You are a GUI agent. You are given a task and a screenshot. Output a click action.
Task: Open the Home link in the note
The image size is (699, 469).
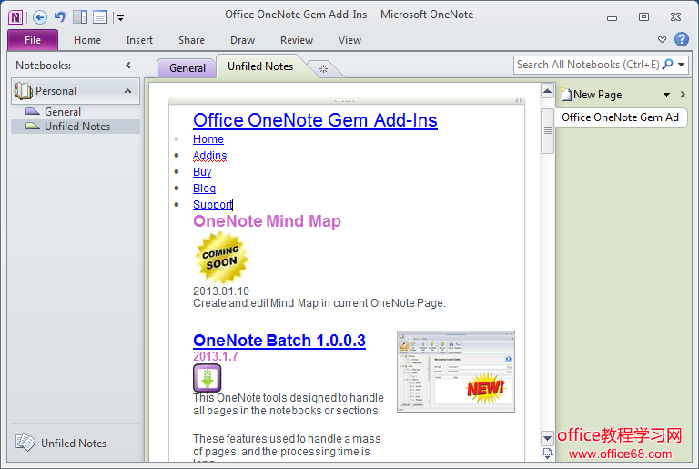[x=208, y=139]
